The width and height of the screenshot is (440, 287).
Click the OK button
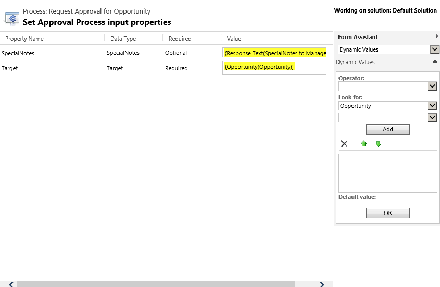coord(388,213)
